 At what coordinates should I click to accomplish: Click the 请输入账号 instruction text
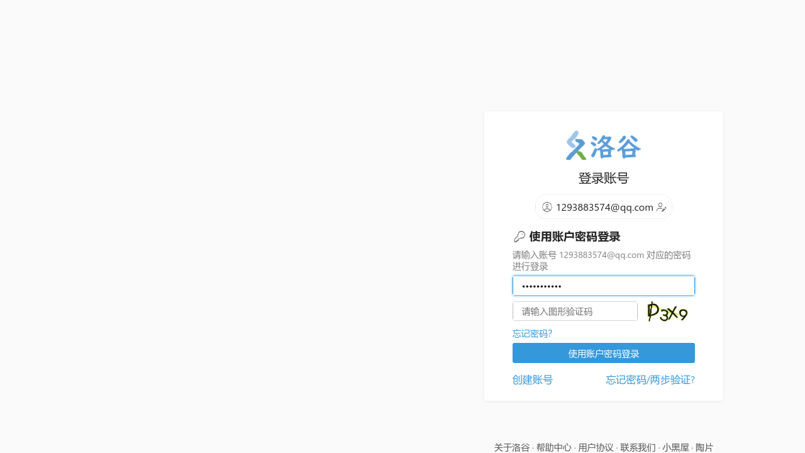click(x=602, y=260)
